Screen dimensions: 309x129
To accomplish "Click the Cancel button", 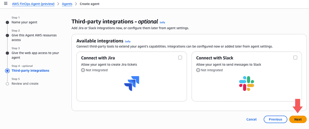I will [252, 119].
